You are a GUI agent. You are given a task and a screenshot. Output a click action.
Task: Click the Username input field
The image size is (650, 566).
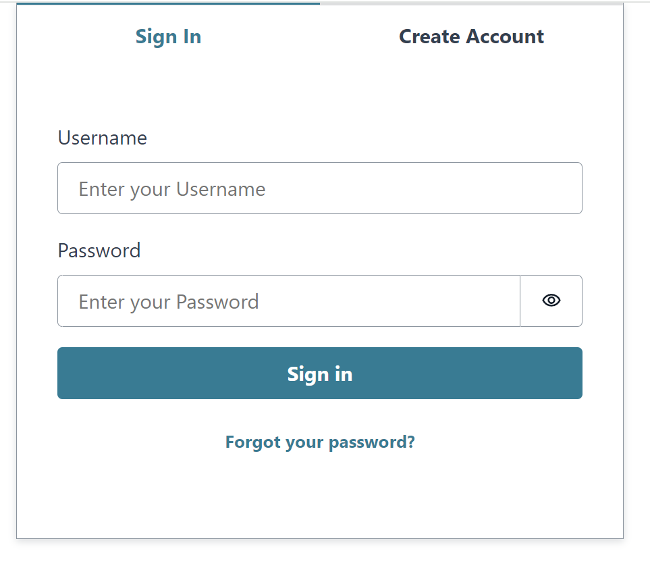319,188
